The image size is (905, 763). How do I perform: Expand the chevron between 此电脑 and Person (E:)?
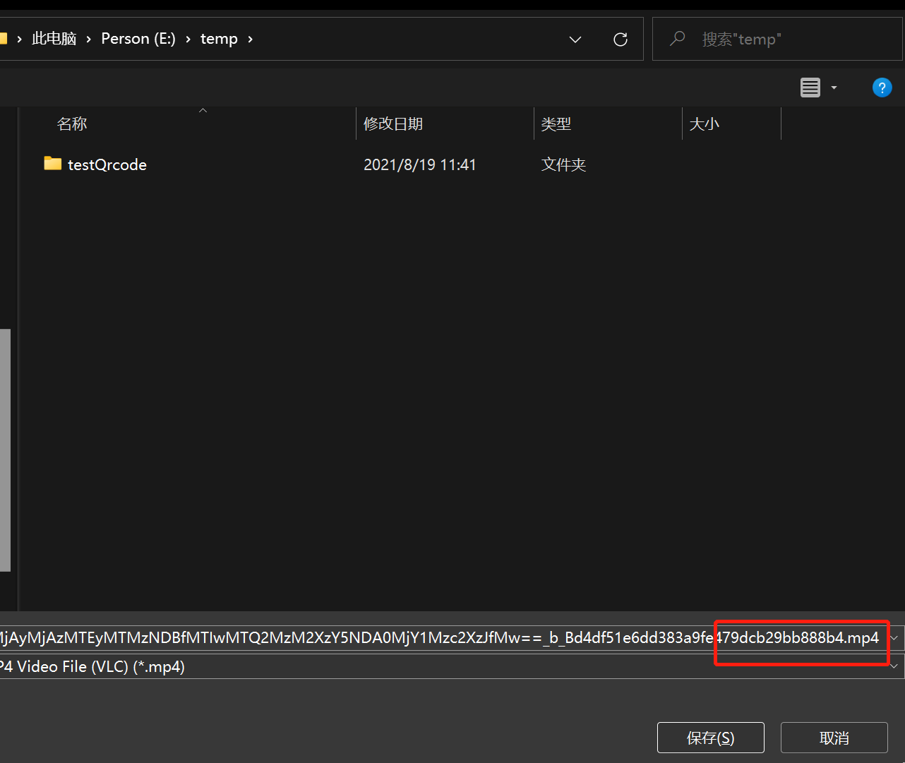tap(89, 40)
